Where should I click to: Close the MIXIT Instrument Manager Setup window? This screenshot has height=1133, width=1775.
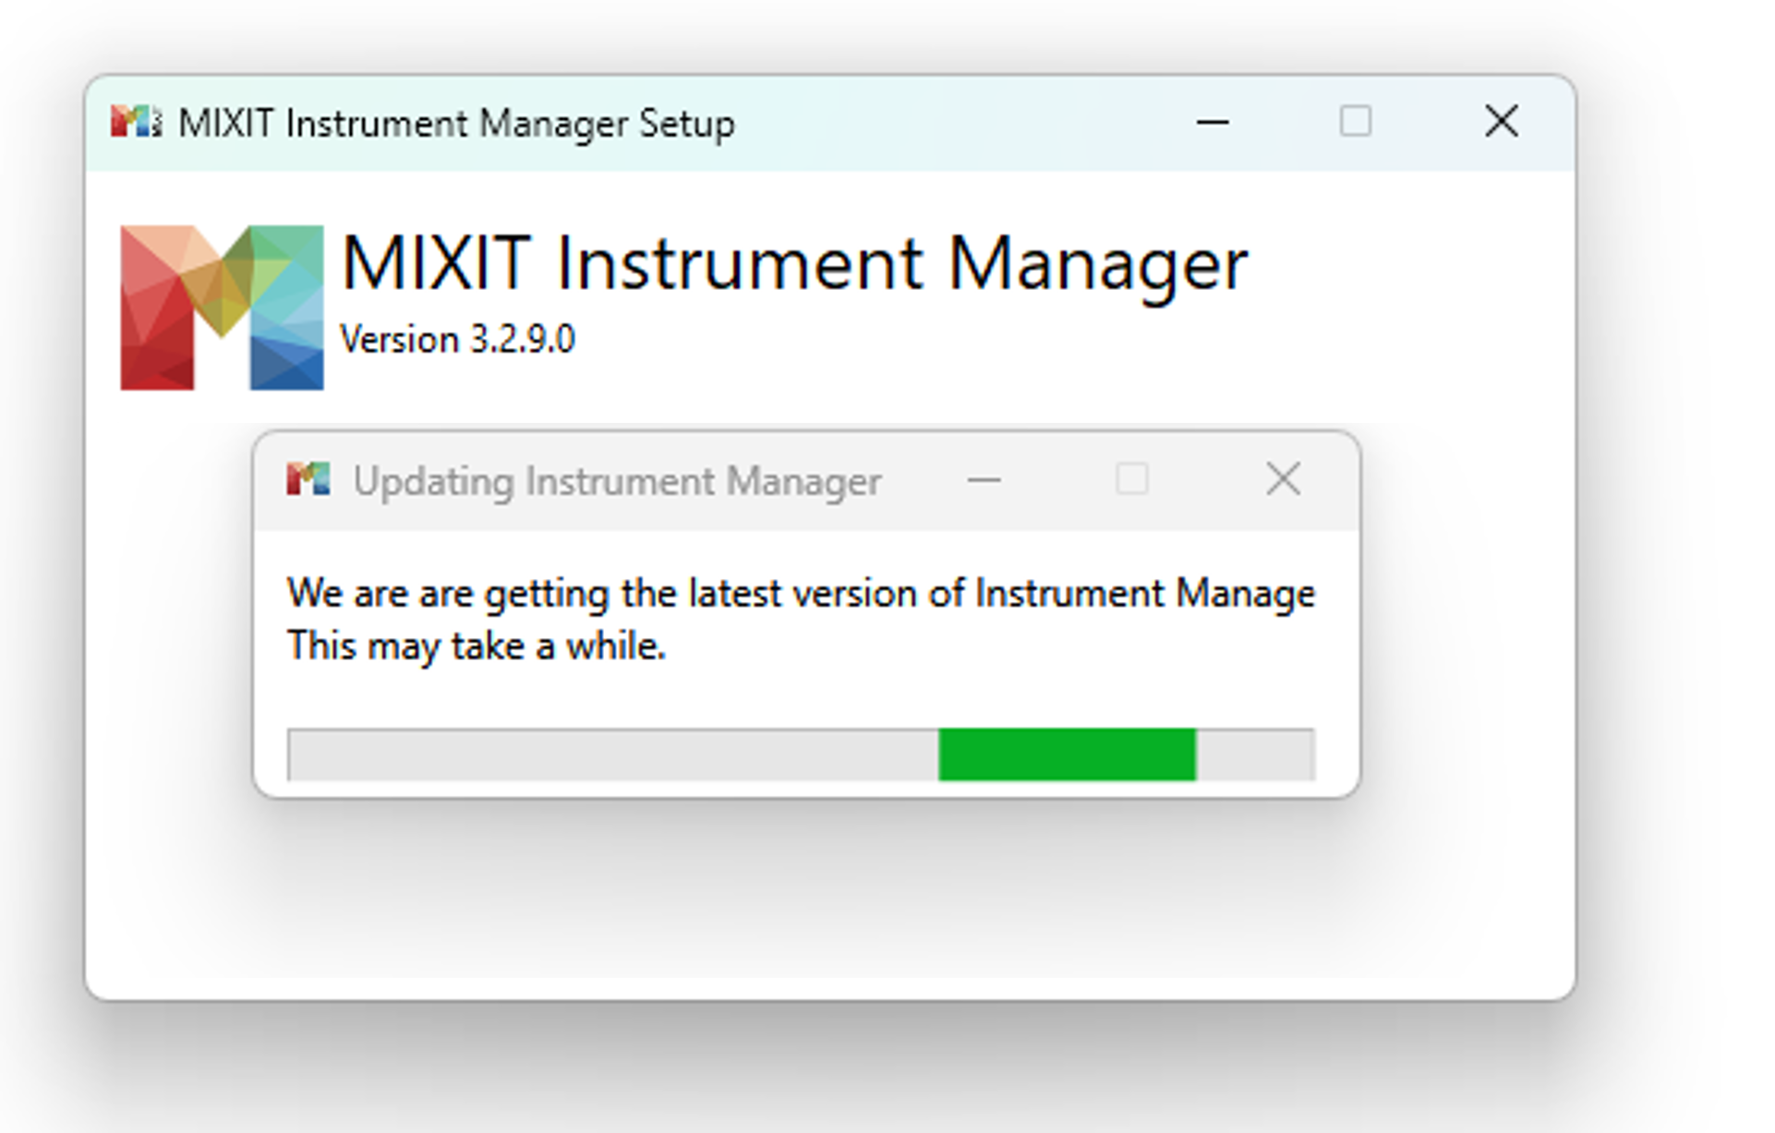(x=1501, y=121)
